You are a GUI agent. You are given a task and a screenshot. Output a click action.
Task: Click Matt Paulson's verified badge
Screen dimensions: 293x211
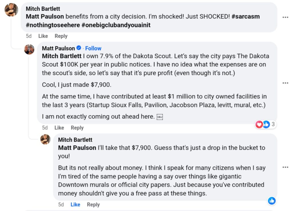(x=79, y=48)
